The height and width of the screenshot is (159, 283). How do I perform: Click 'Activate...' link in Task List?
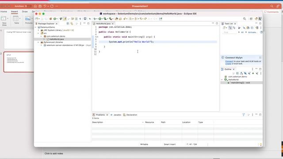(x=252, y=32)
